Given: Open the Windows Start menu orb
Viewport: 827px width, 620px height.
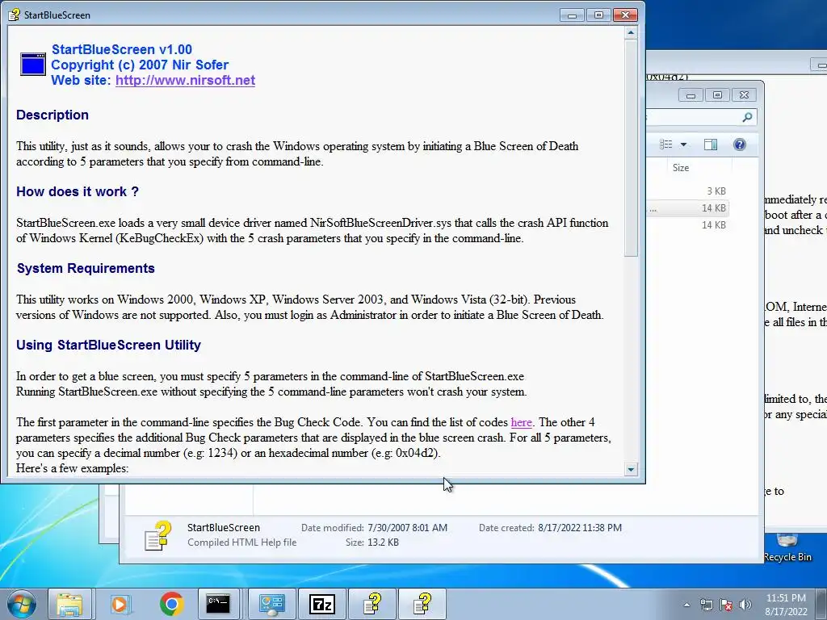Looking at the screenshot, I should coord(21,604).
